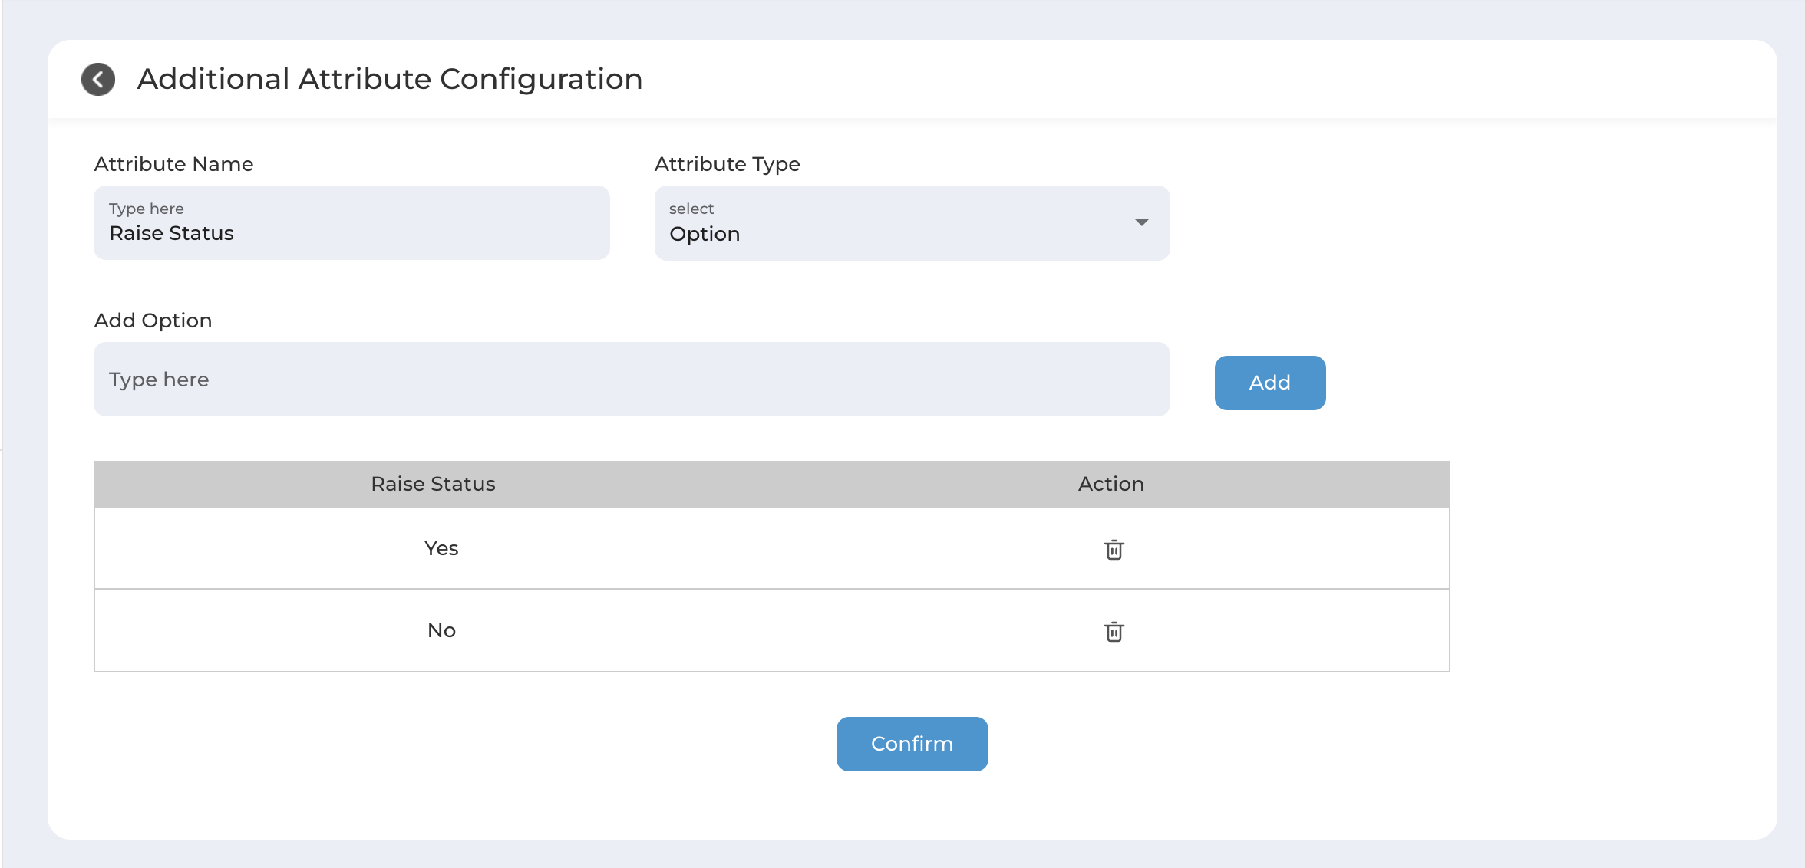This screenshot has height=868, width=1805.
Task: Delete the Yes option with trash icon
Action: pos(1114,549)
